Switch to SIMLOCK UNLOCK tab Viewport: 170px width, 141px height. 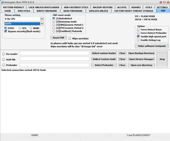pos(99,11)
